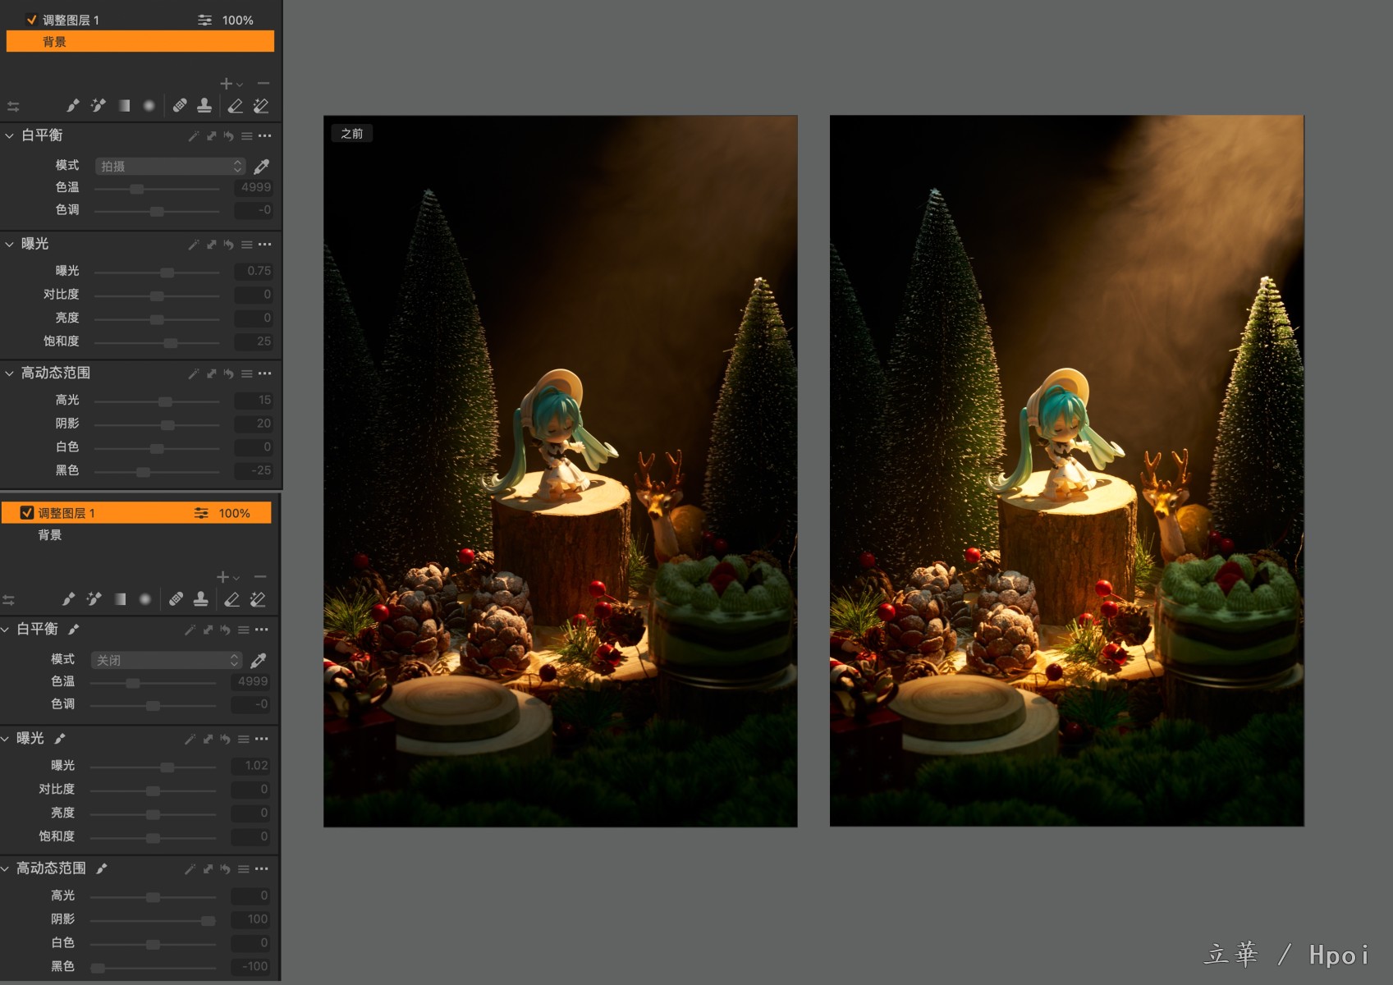Select linear gradient mask tool under highlighted 背景 layer
Viewport: 1393px width, 985px height.
(x=124, y=106)
